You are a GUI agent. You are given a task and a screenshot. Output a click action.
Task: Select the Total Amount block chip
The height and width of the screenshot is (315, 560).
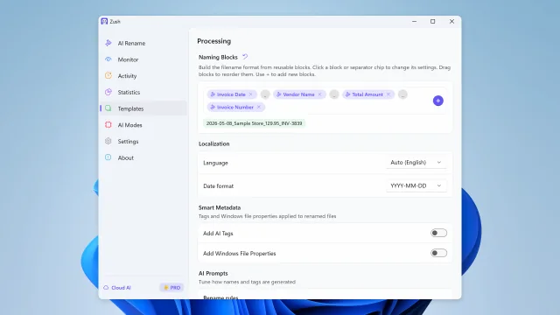click(367, 94)
